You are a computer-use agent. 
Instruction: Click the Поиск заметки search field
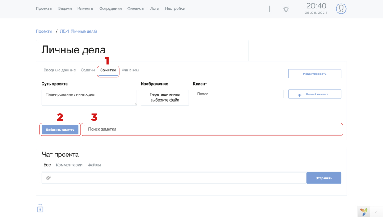(212, 129)
